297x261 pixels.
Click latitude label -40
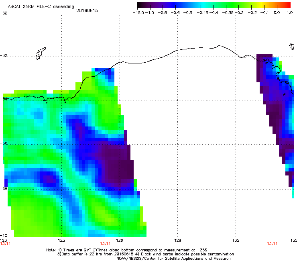(4, 235)
